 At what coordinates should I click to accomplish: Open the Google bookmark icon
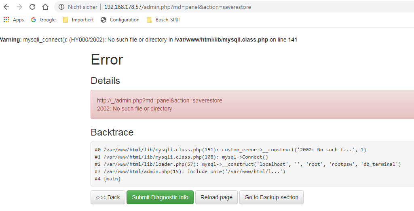[34, 20]
